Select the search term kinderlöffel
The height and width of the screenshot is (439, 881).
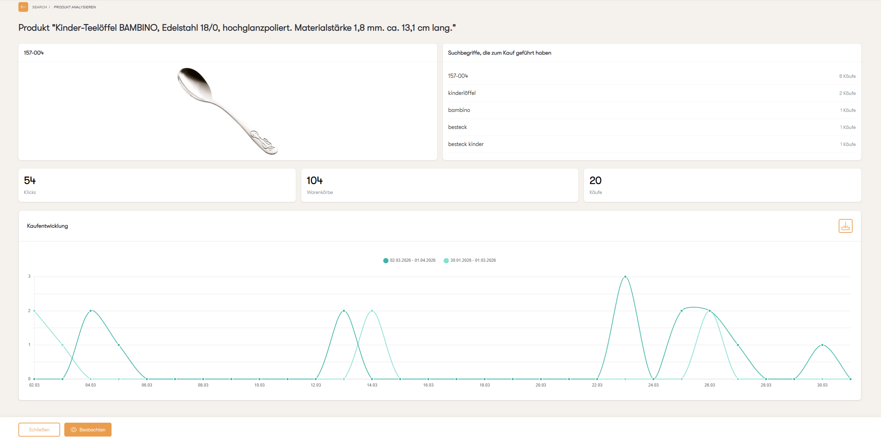[x=462, y=93]
